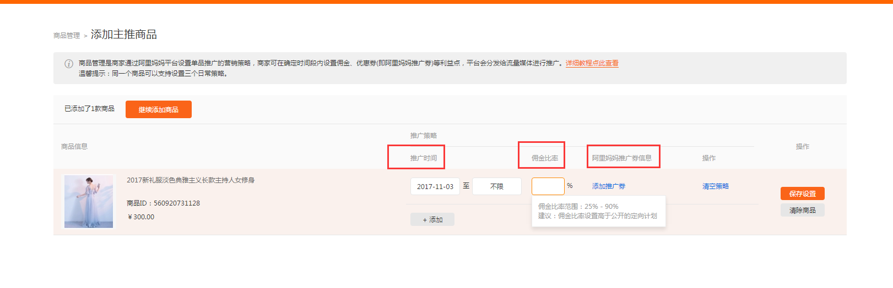Click the 阿里妈妈推广券信息 column header
This screenshot has width=893, height=288.
tap(621, 158)
